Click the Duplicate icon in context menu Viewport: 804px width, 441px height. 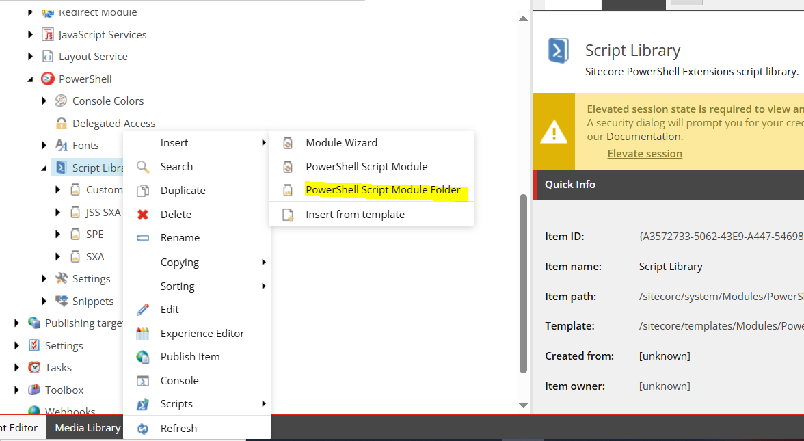pos(143,190)
